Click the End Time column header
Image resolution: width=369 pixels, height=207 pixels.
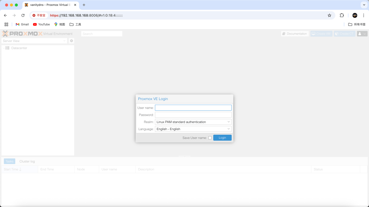(x=56, y=169)
